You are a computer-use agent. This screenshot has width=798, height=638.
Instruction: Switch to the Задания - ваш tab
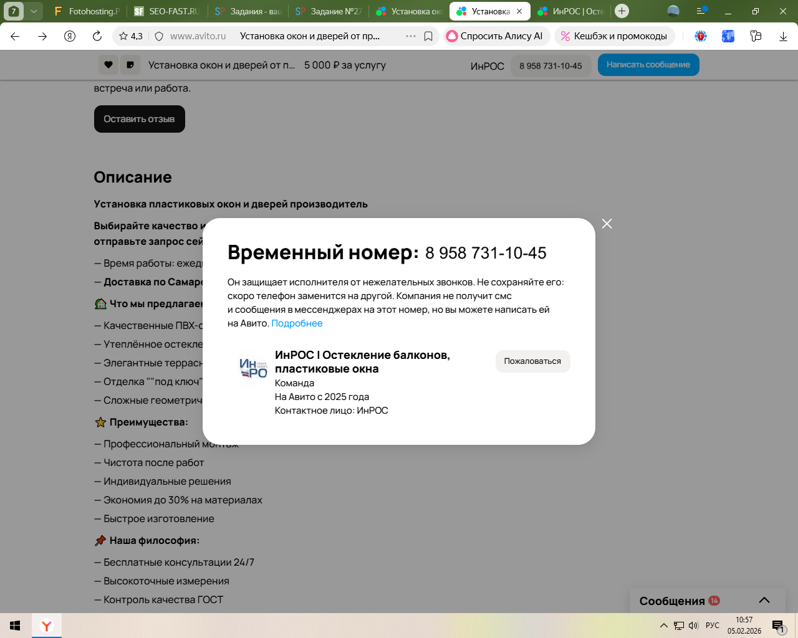(249, 11)
